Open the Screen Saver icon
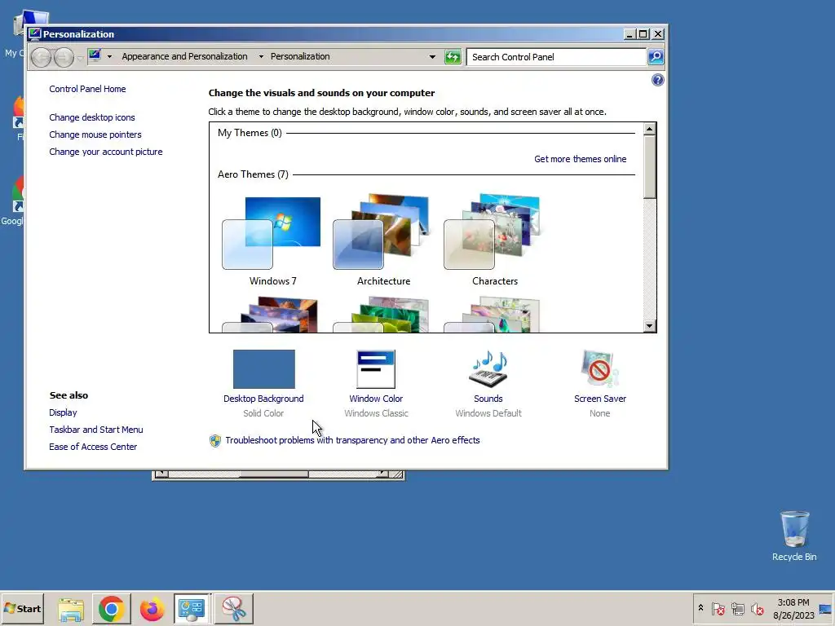Image resolution: width=835 pixels, height=626 pixels. point(600,369)
